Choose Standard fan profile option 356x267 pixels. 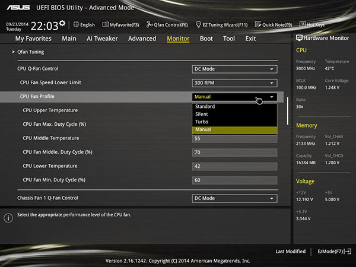(234, 106)
